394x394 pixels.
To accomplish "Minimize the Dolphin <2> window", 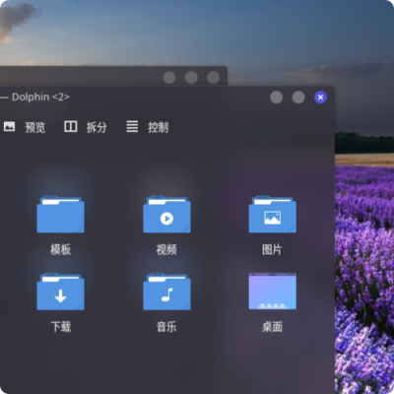I will [277, 98].
